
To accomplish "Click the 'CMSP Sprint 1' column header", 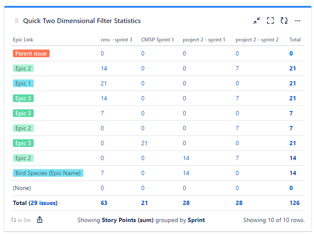I will [x=157, y=40].
